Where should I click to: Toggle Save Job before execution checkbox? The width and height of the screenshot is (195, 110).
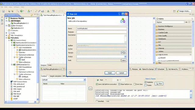point(97,84)
